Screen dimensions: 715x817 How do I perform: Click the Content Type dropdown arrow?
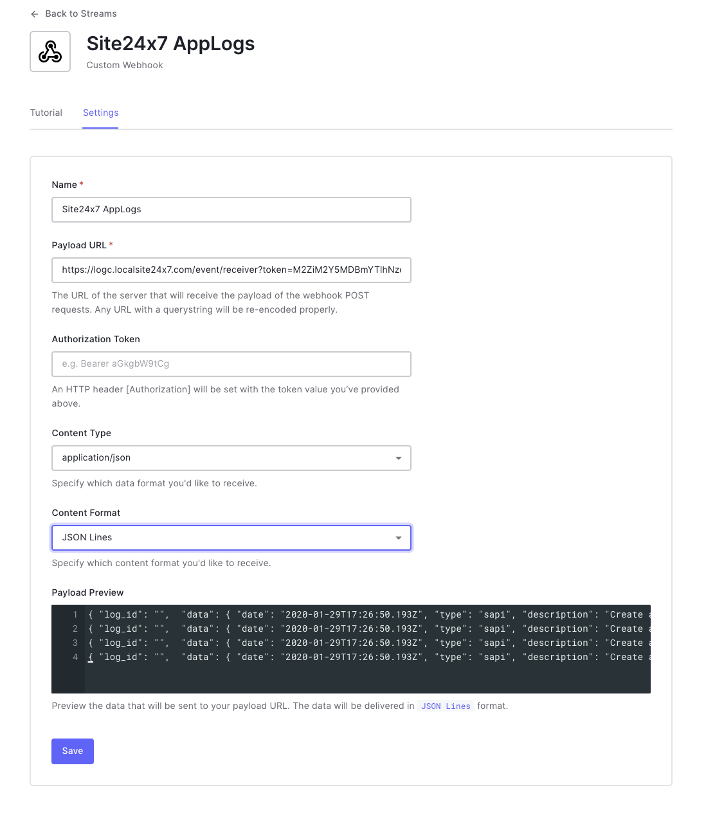(x=399, y=457)
